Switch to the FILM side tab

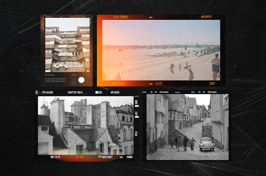tap(136, 133)
